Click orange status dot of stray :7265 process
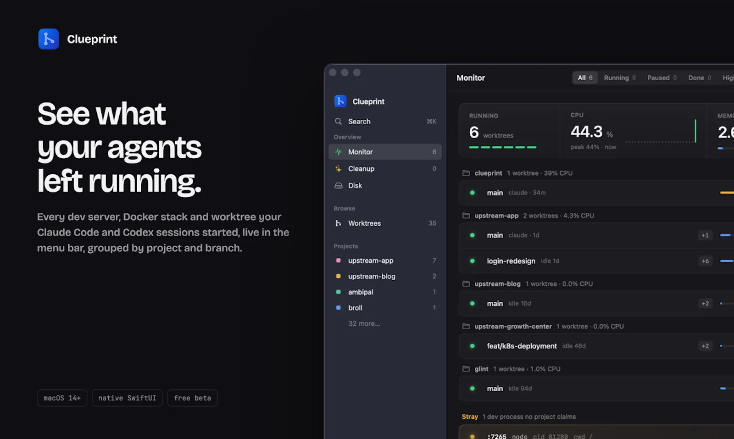This screenshot has width=734, height=439. (472, 436)
